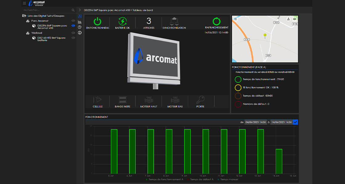Screen dimensions: 345x184
Task: Click the Moteur Bas motor icon
Action: click(175, 100)
